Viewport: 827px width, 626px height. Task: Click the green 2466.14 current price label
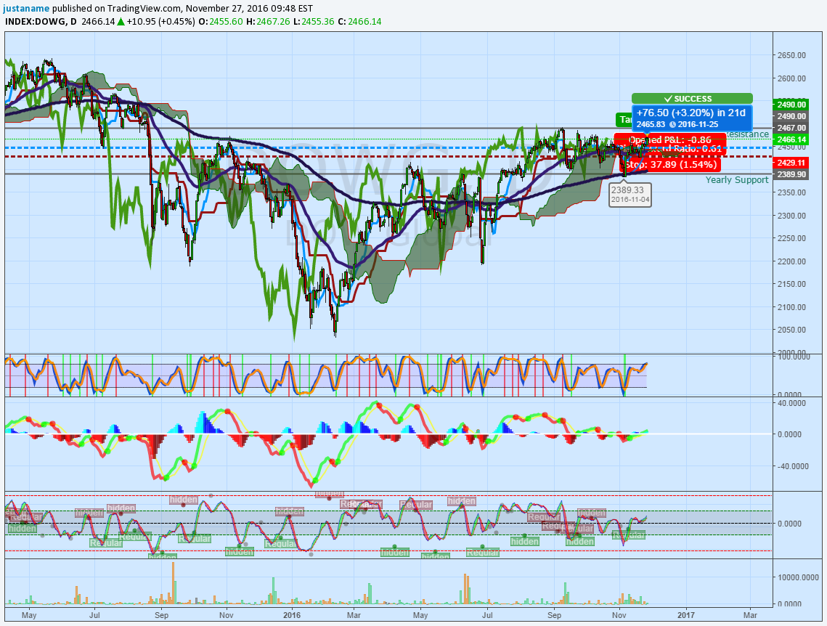tap(790, 139)
